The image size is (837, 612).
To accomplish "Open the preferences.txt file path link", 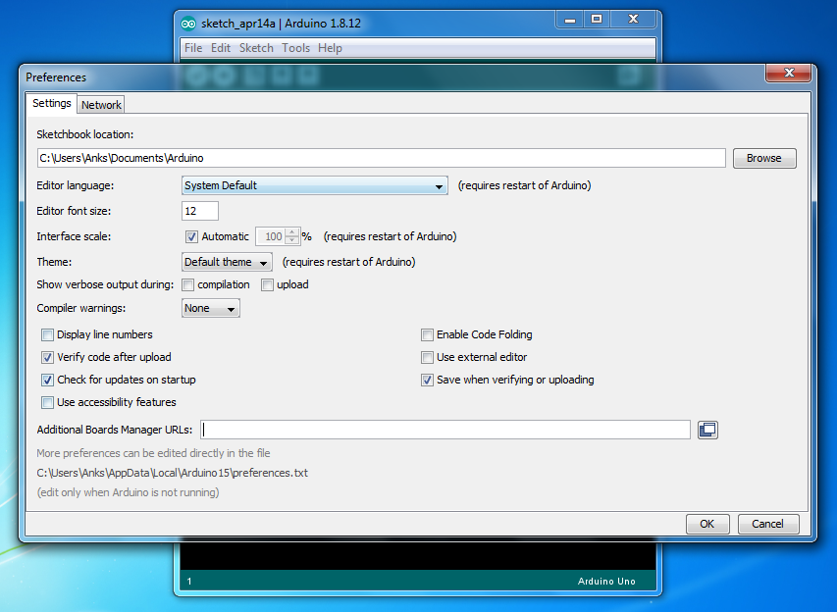I will [172, 473].
